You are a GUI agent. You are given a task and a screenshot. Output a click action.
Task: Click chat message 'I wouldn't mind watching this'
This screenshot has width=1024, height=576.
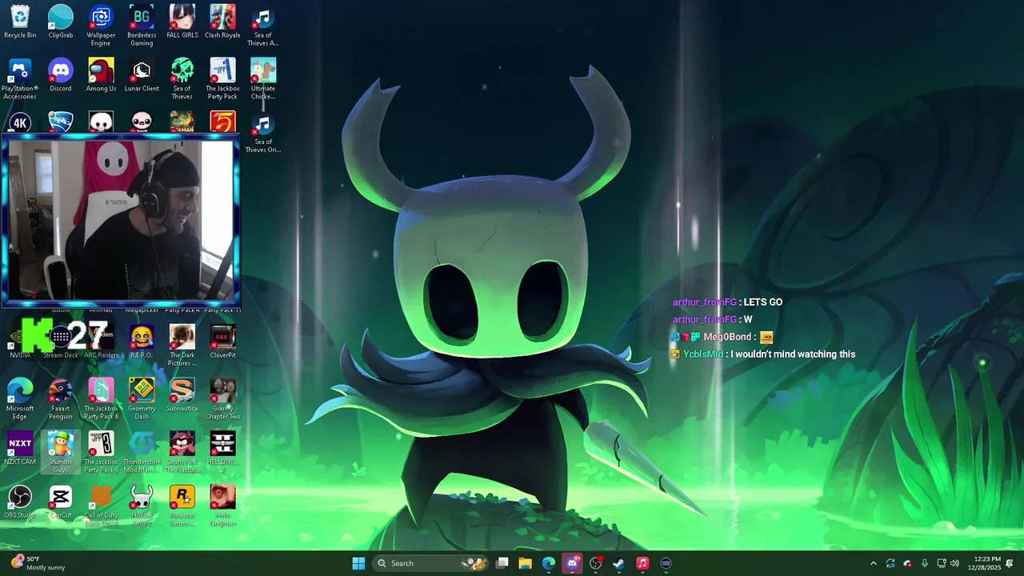point(793,354)
